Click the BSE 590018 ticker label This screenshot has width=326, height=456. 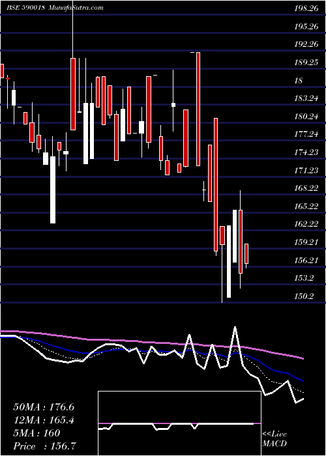(x=25, y=7)
